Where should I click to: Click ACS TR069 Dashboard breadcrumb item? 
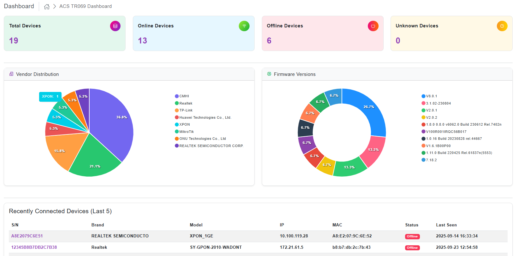pos(85,6)
